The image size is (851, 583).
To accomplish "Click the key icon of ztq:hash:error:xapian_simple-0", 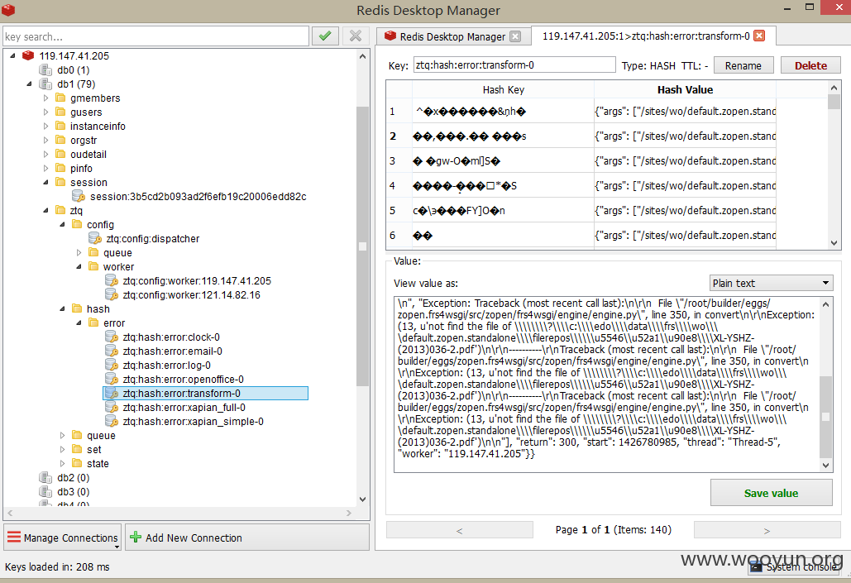I will [x=112, y=421].
